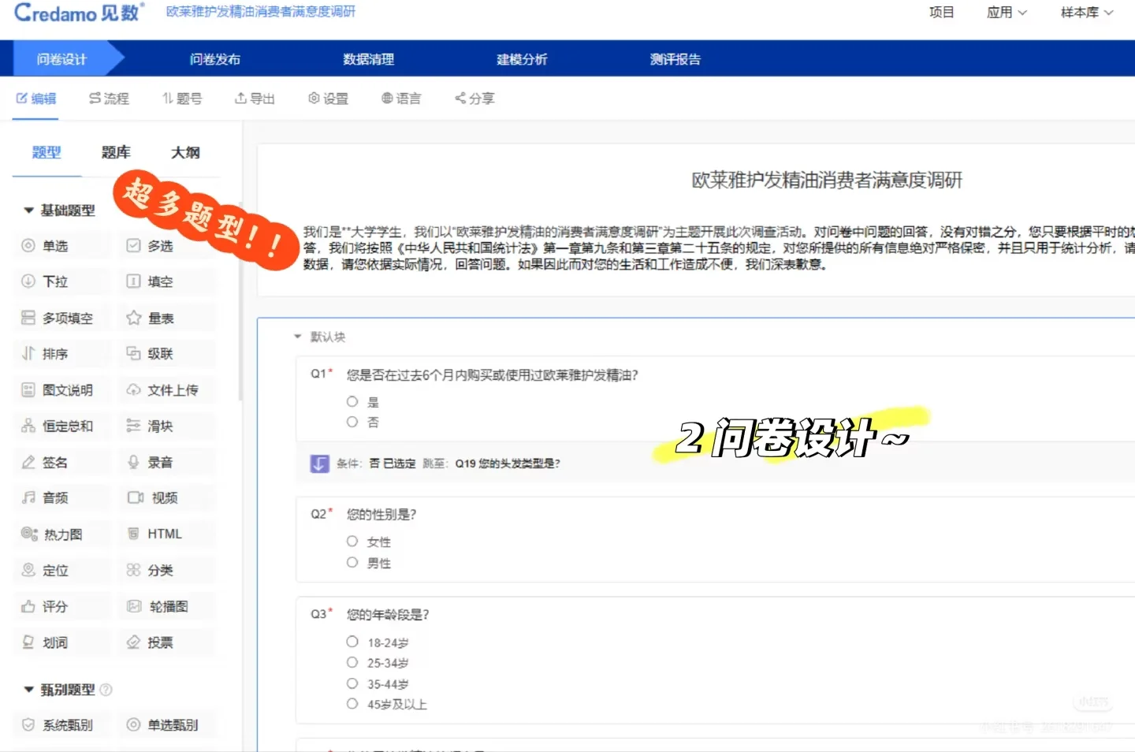The height and width of the screenshot is (752, 1135).
Task: Add a 定位 location question
Action: pyautogui.click(x=61, y=570)
